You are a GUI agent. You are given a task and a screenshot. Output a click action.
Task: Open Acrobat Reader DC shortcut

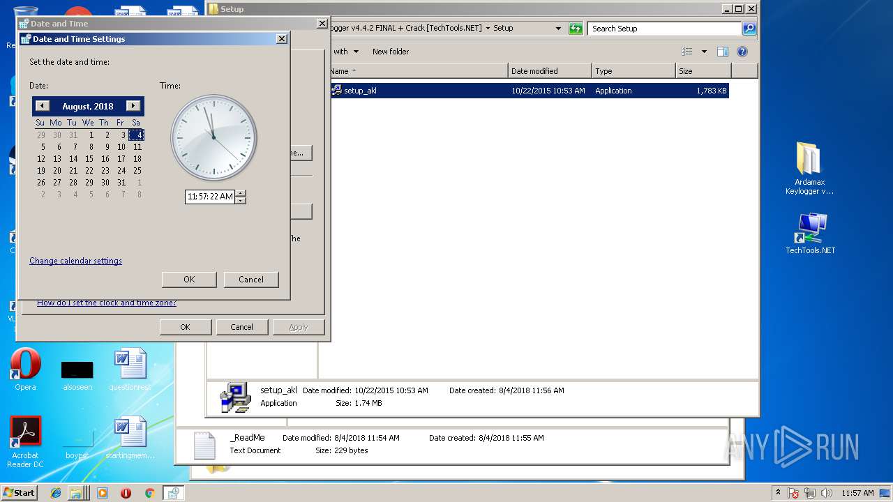(x=25, y=442)
